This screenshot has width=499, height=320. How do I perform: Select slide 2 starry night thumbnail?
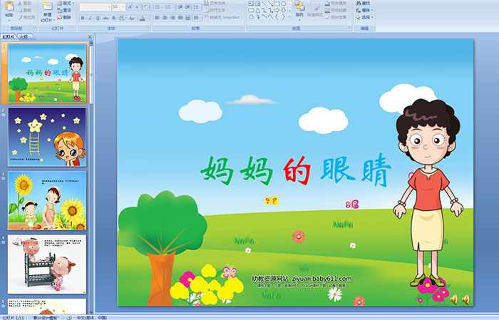pyautogui.click(x=47, y=137)
